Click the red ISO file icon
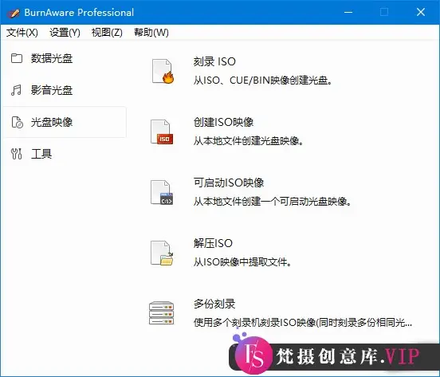Image resolution: width=440 pixels, height=377 pixels. (162, 132)
